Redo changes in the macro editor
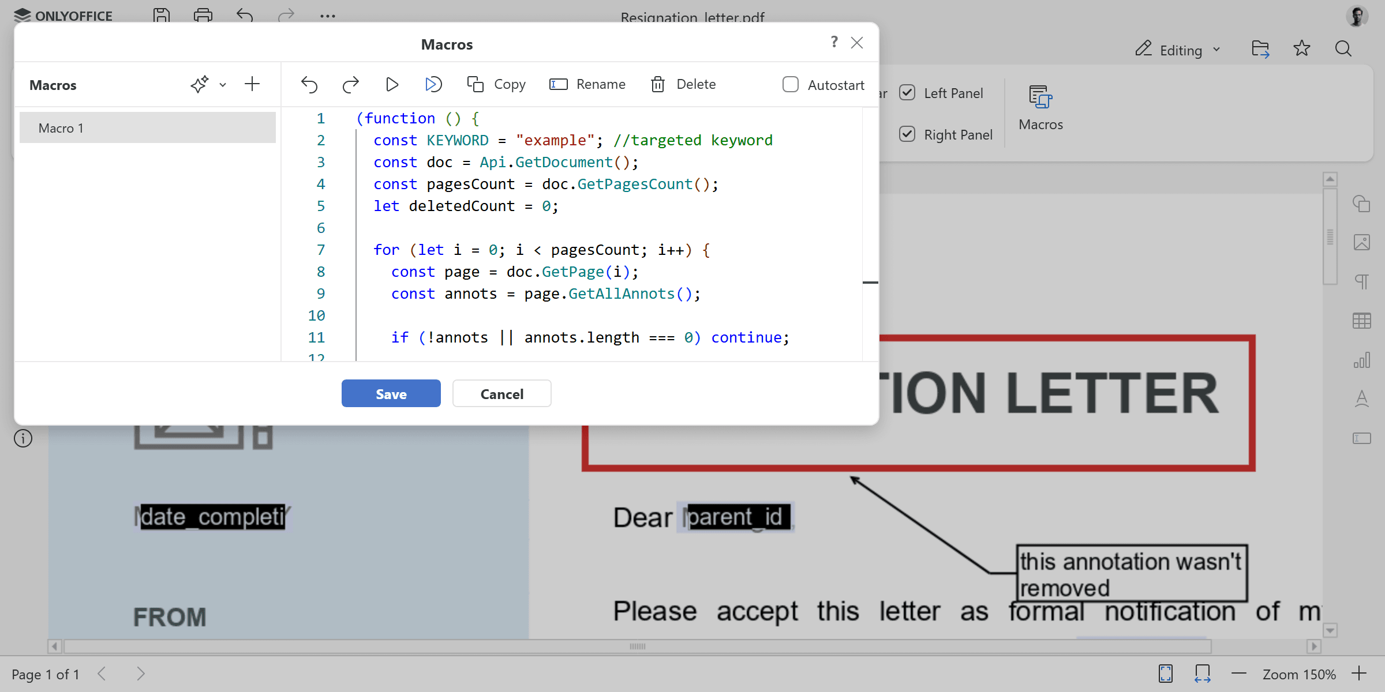The height and width of the screenshot is (692, 1385). point(350,84)
